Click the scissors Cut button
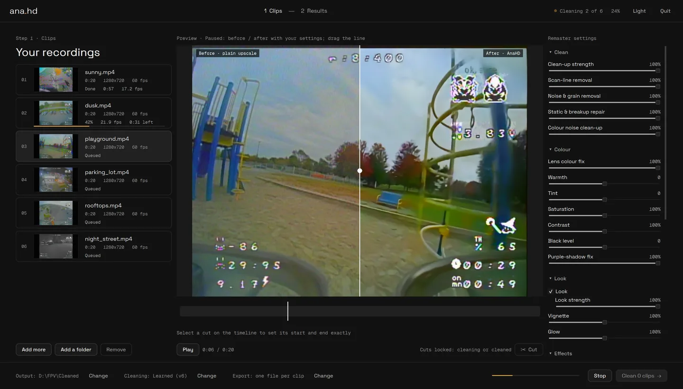 (x=528, y=350)
